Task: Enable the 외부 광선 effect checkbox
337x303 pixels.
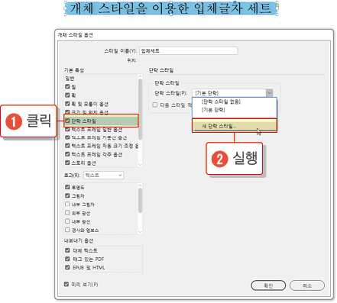Action: pos(67,213)
